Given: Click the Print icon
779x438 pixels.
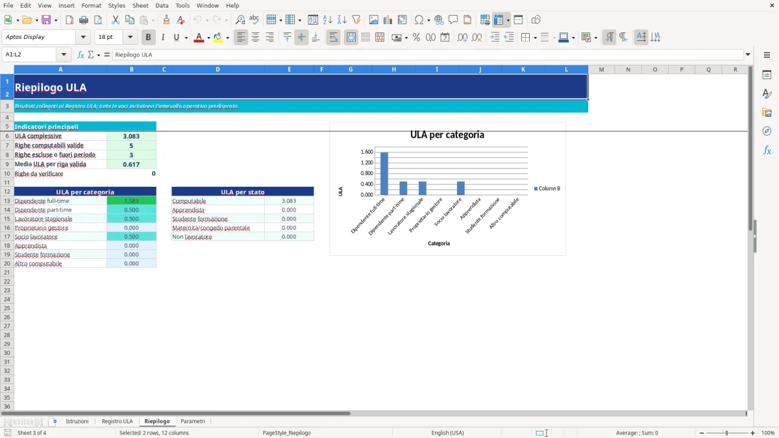Looking at the screenshot, I should pos(84,19).
